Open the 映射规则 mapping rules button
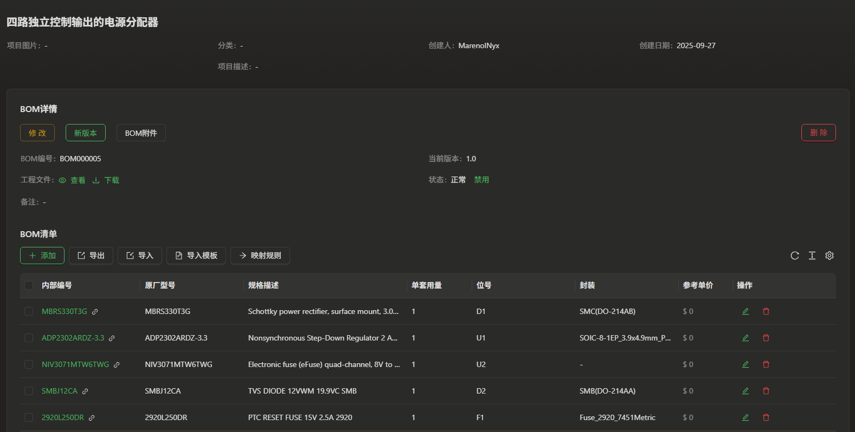855x432 pixels. tap(260, 256)
